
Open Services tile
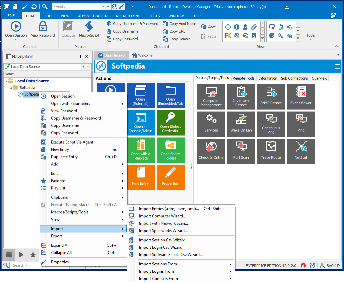click(x=211, y=124)
